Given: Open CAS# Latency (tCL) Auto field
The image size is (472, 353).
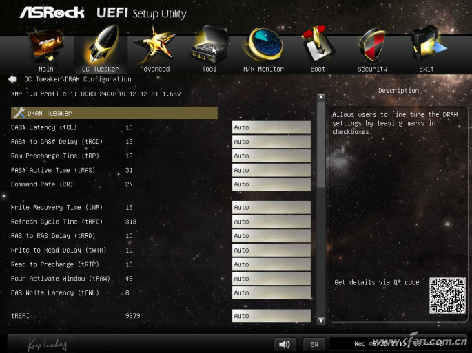Looking at the screenshot, I should click(271, 127).
